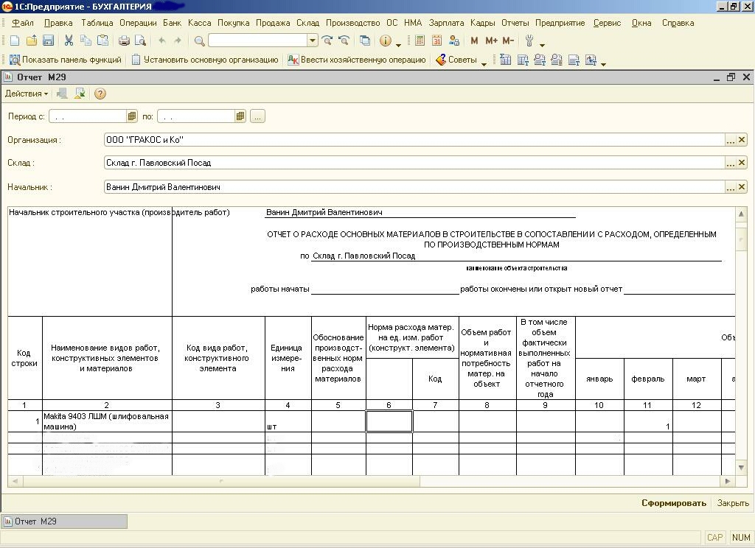
Task: Click the main toolbar search input box
Action: [258, 41]
